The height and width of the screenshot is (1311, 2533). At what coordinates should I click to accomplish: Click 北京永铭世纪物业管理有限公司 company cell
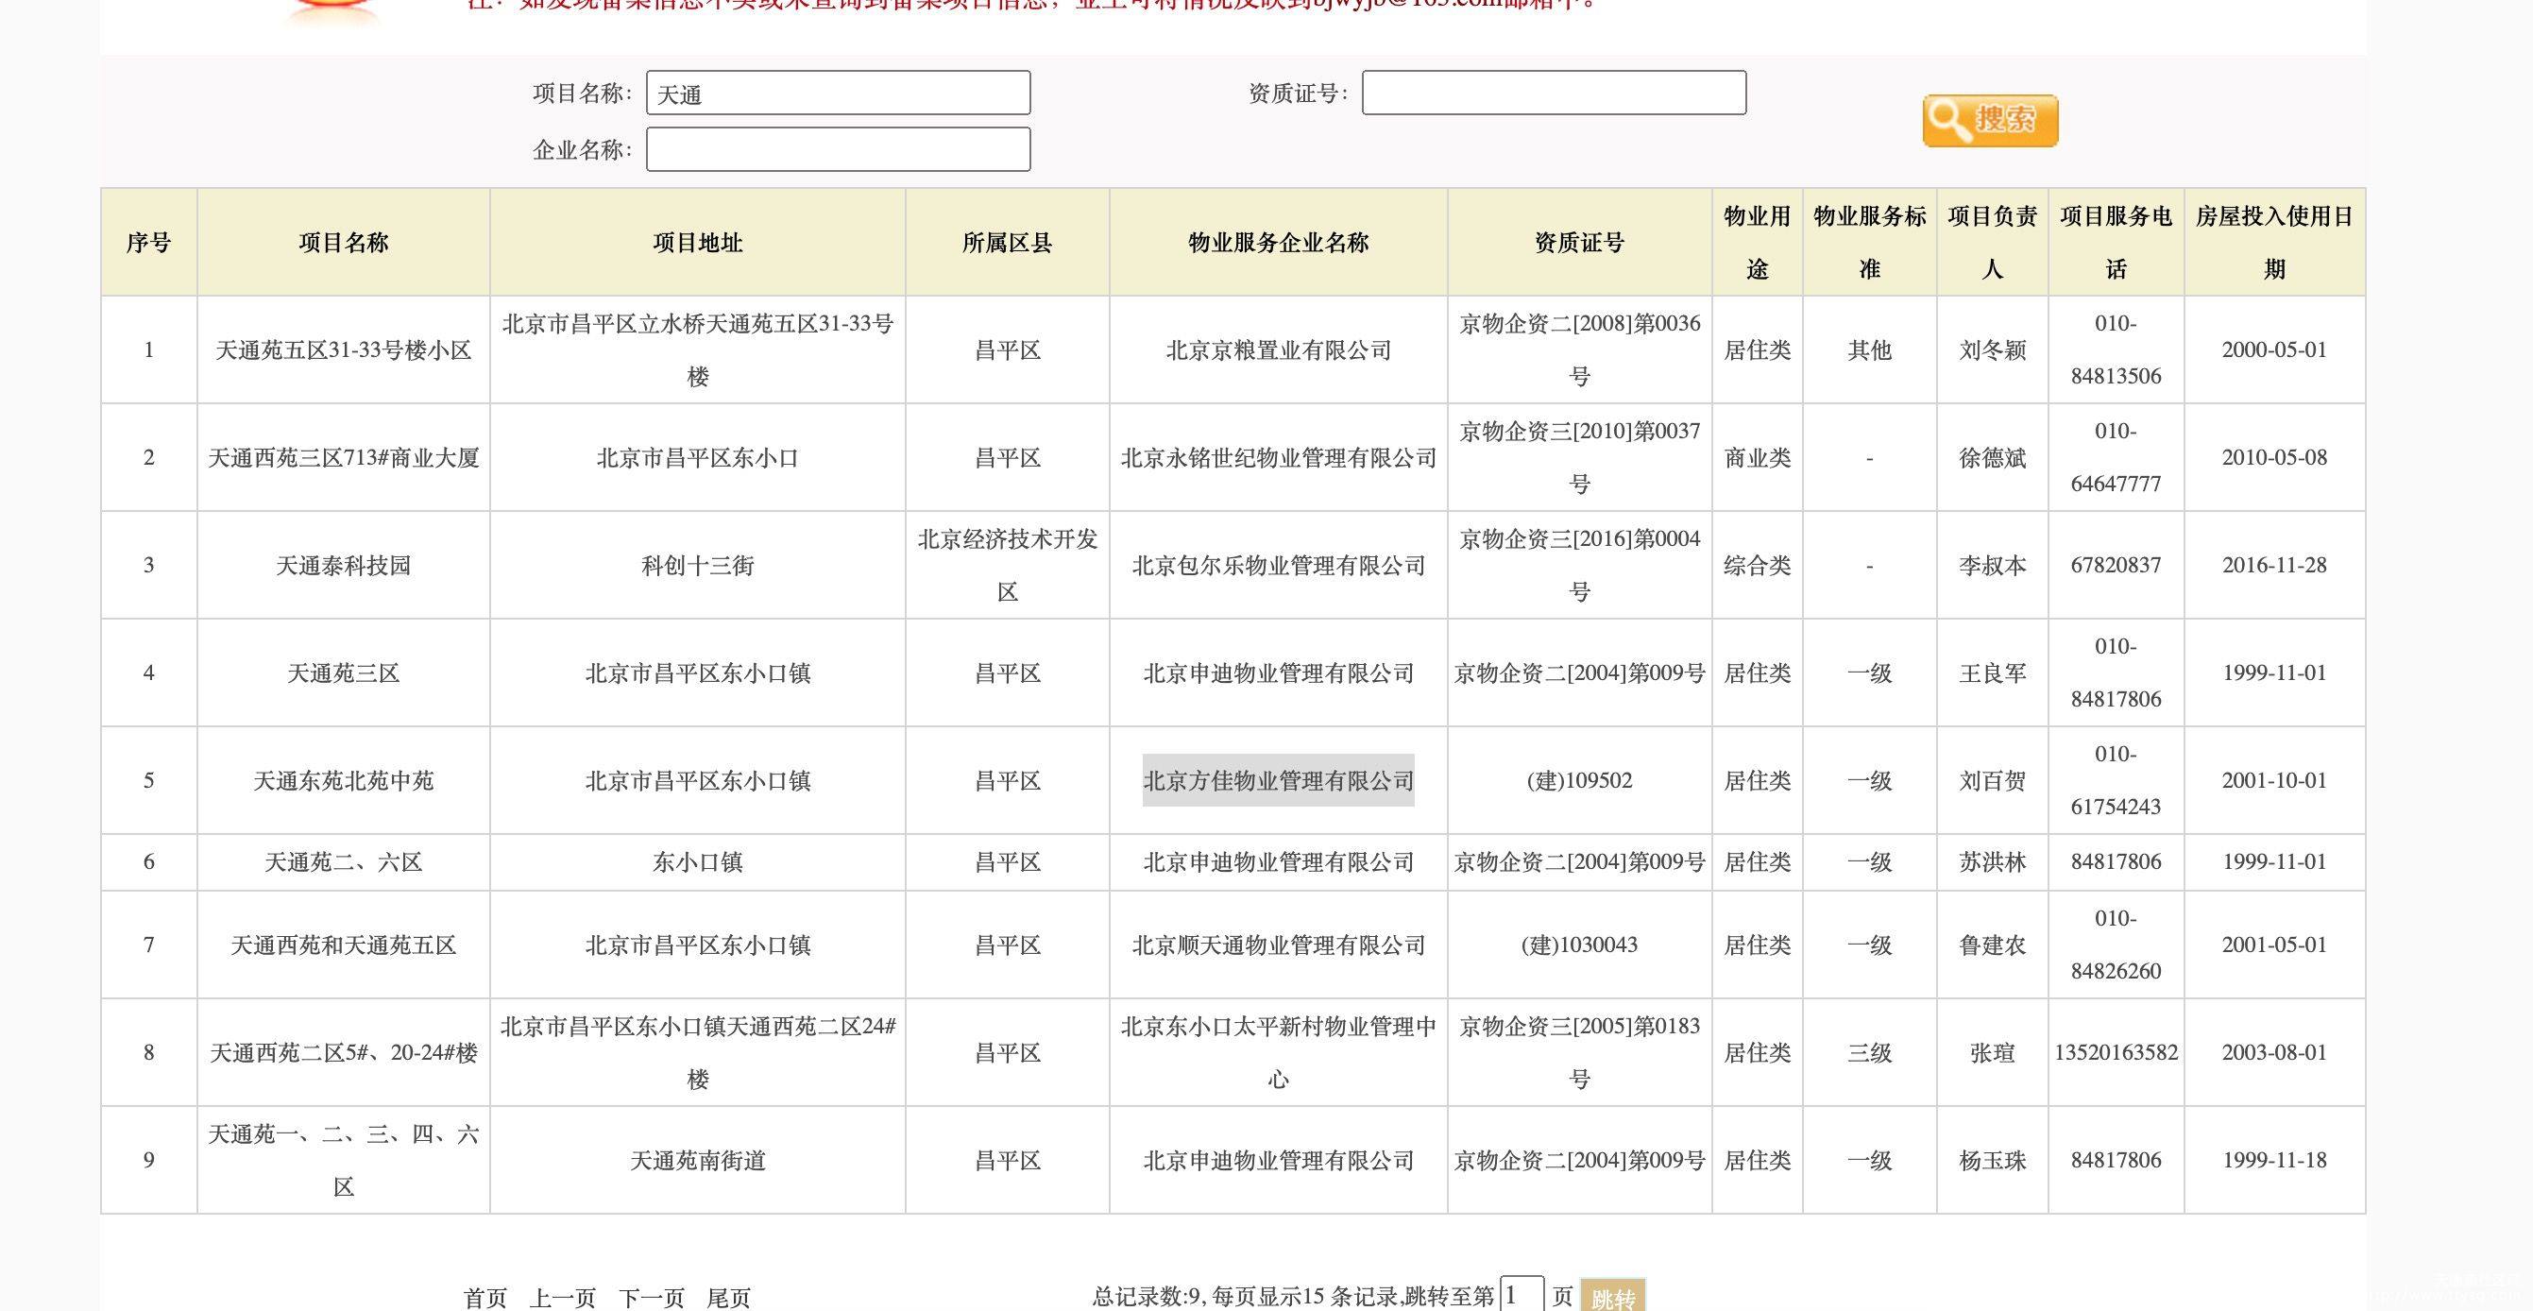[1278, 458]
